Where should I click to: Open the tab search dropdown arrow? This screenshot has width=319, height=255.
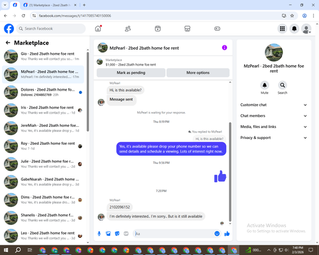pyautogui.click(x=5, y=5)
